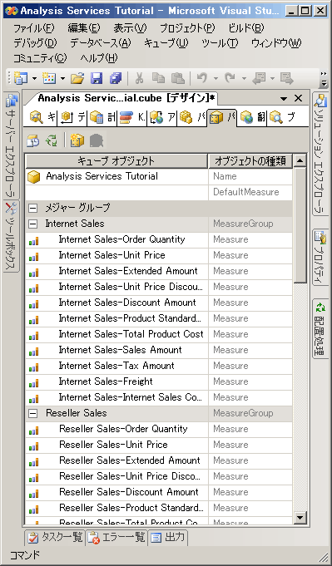
Task: Click the オブジェクトの種類 column header
Action: click(x=250, y=161)
